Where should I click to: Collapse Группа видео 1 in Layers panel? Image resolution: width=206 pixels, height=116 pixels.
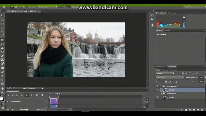pos(161,94)
